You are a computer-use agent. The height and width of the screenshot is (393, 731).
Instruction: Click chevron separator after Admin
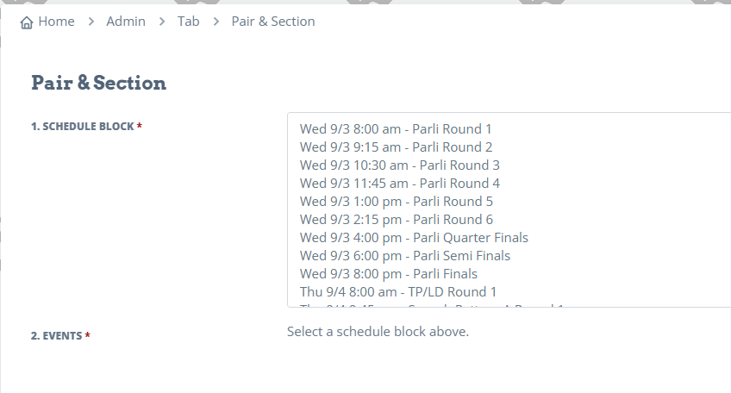click(x=162, y=22)
